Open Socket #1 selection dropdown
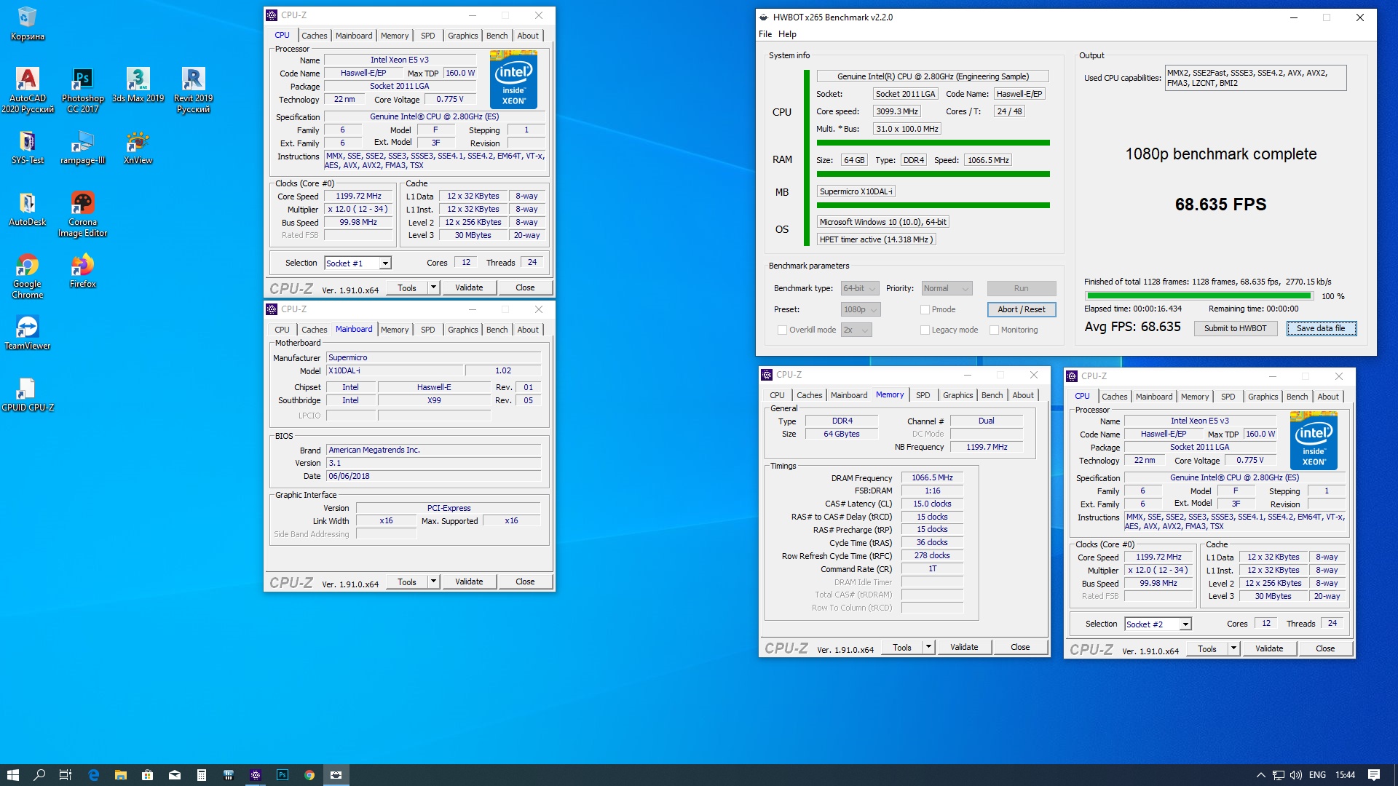 [358, 263]
